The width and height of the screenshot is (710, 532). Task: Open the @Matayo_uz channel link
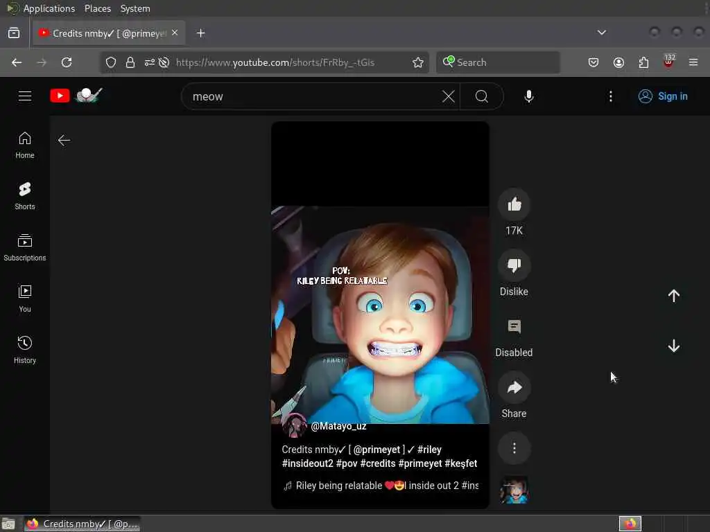(x=338, y=426)
